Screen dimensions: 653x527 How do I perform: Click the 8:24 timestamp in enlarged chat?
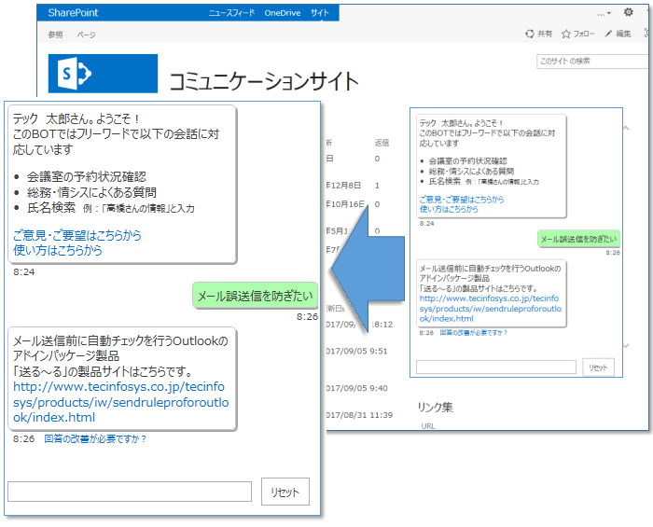23,271
